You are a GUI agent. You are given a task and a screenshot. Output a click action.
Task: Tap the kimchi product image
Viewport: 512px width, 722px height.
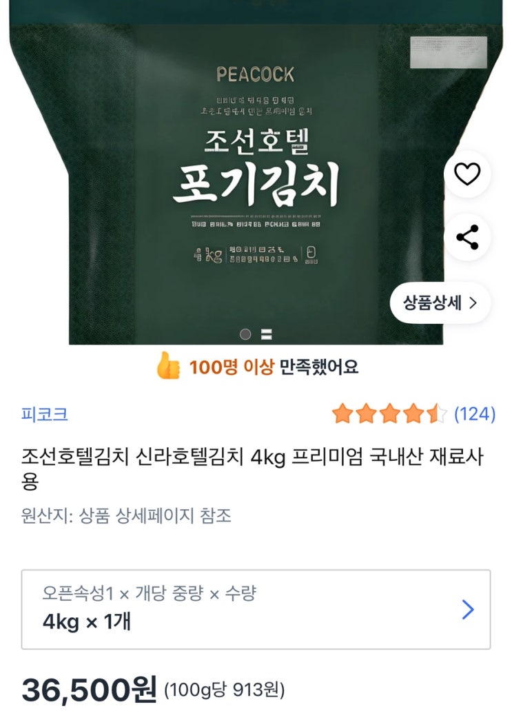pyautogui.click(x=256, y=172)
